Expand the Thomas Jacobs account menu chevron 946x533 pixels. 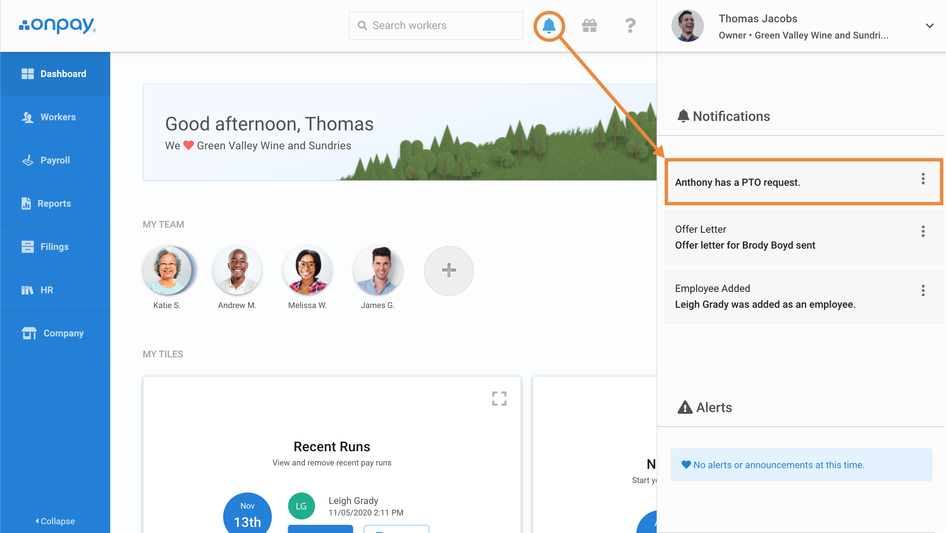point(929,26)
